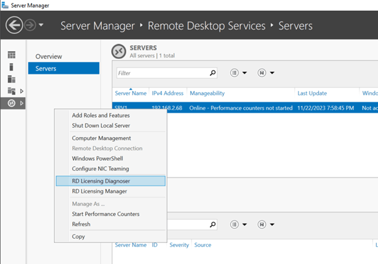378x264 pixels.
Task: Select the 11/22/2023 7:58:45 PM cell
Action: (326, 108)
